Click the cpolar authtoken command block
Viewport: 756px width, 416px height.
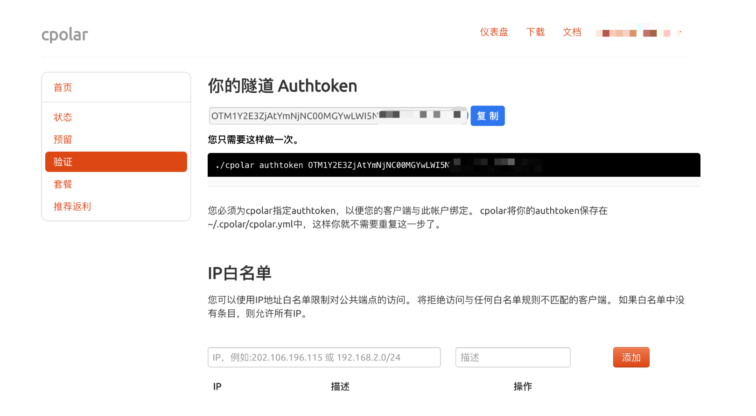tap(454, 165)
